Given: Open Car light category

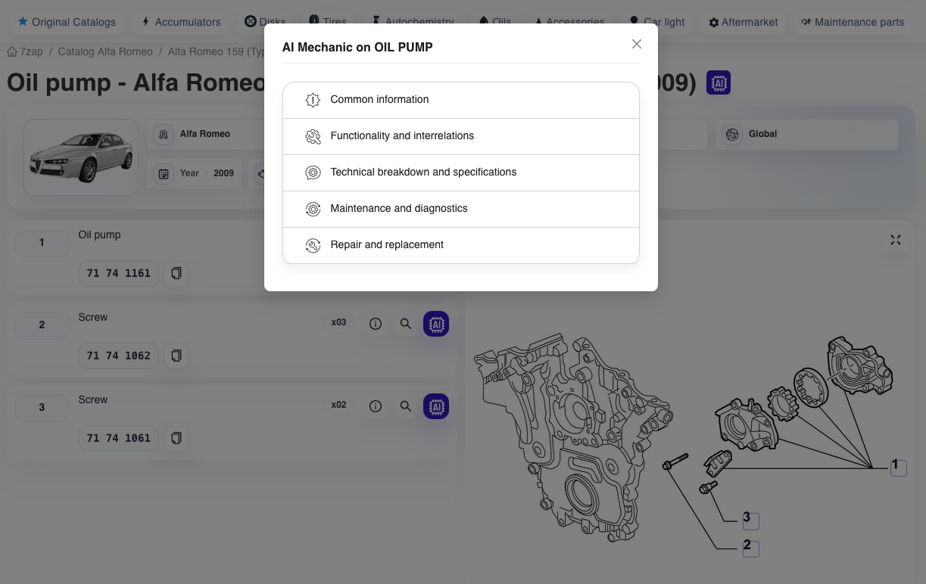Looking at the screenshot, I should [656, 22].
